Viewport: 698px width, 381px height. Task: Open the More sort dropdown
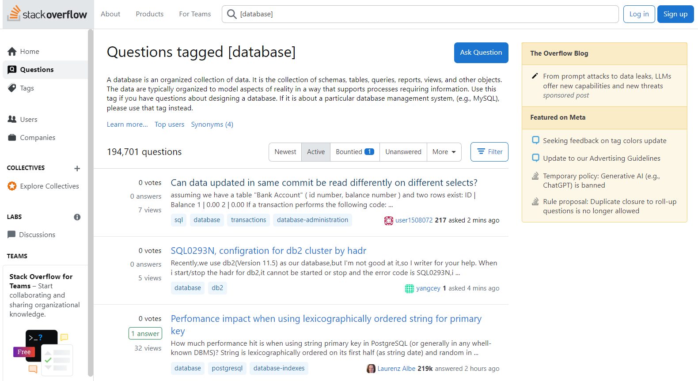point(444,152)
